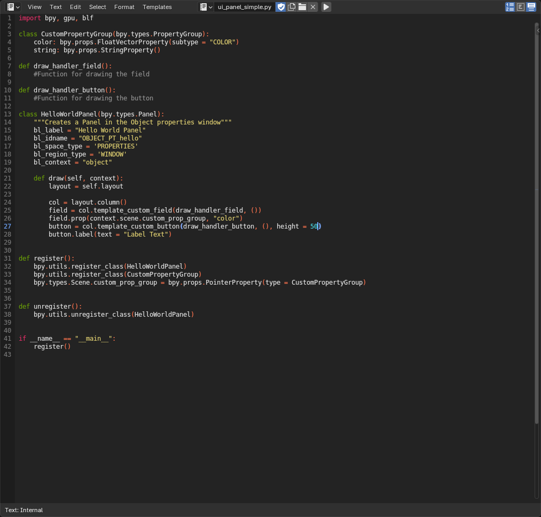Open a text file with folder icon
541x517 pixels.
pyautogui.click(x=302, y=7)
